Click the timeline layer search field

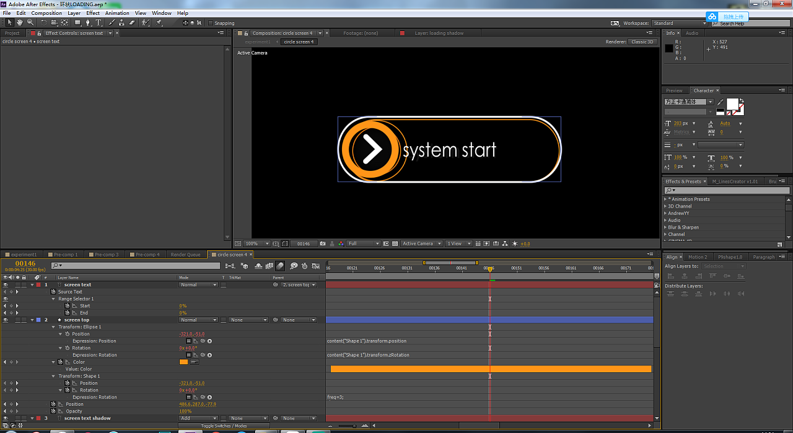pos(136,266)
